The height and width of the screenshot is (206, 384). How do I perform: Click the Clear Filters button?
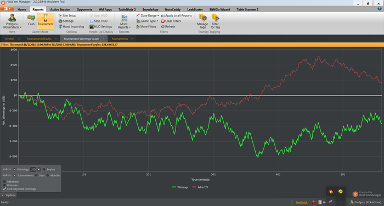pos(171,21)
